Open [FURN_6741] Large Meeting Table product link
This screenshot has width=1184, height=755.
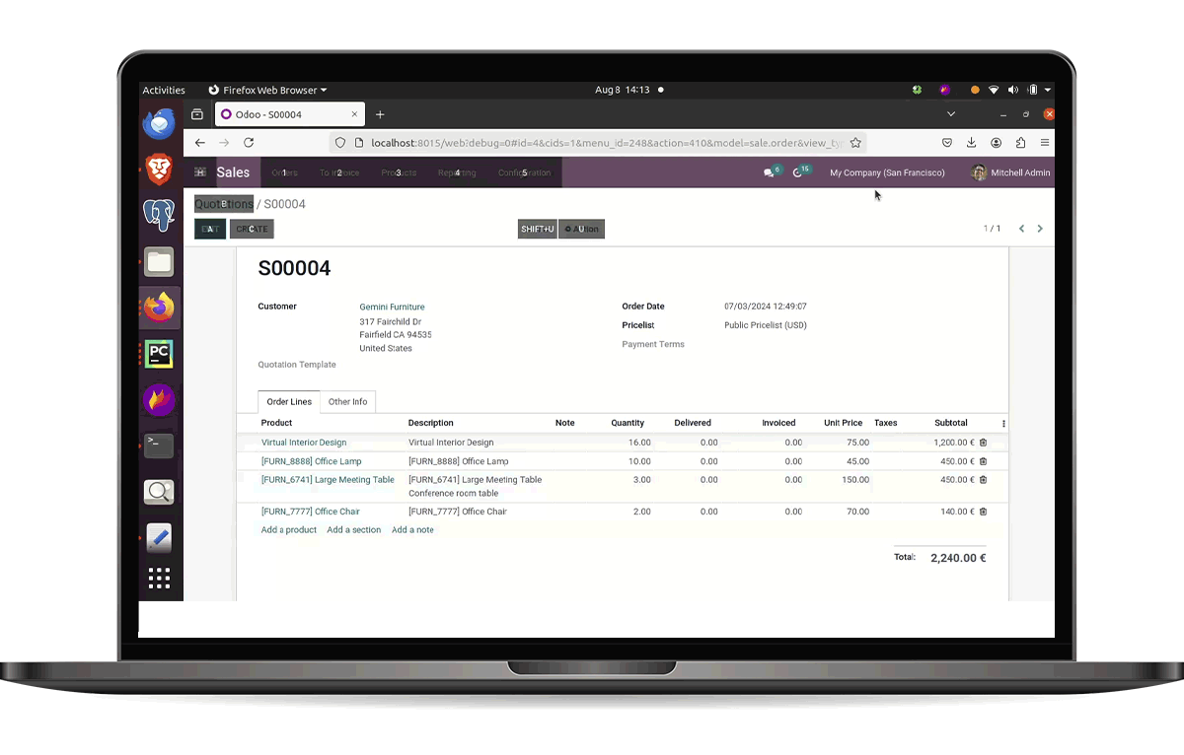point(328,480)
